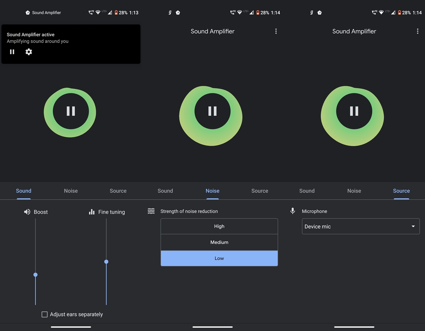Pause amplification from the notification pause icon
The height and width of the screenshot is (331, 425).
[x=12, y=52]
